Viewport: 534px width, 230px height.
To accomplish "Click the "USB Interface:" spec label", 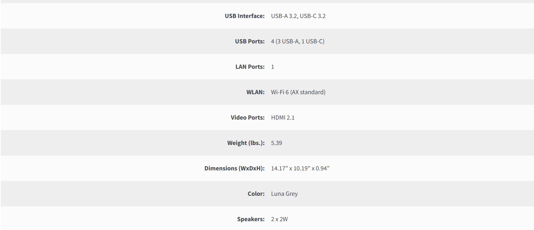I will (x=244, y=16).
